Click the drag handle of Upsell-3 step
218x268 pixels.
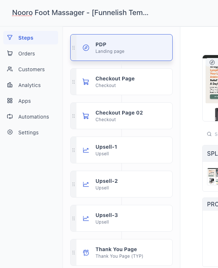74,218
